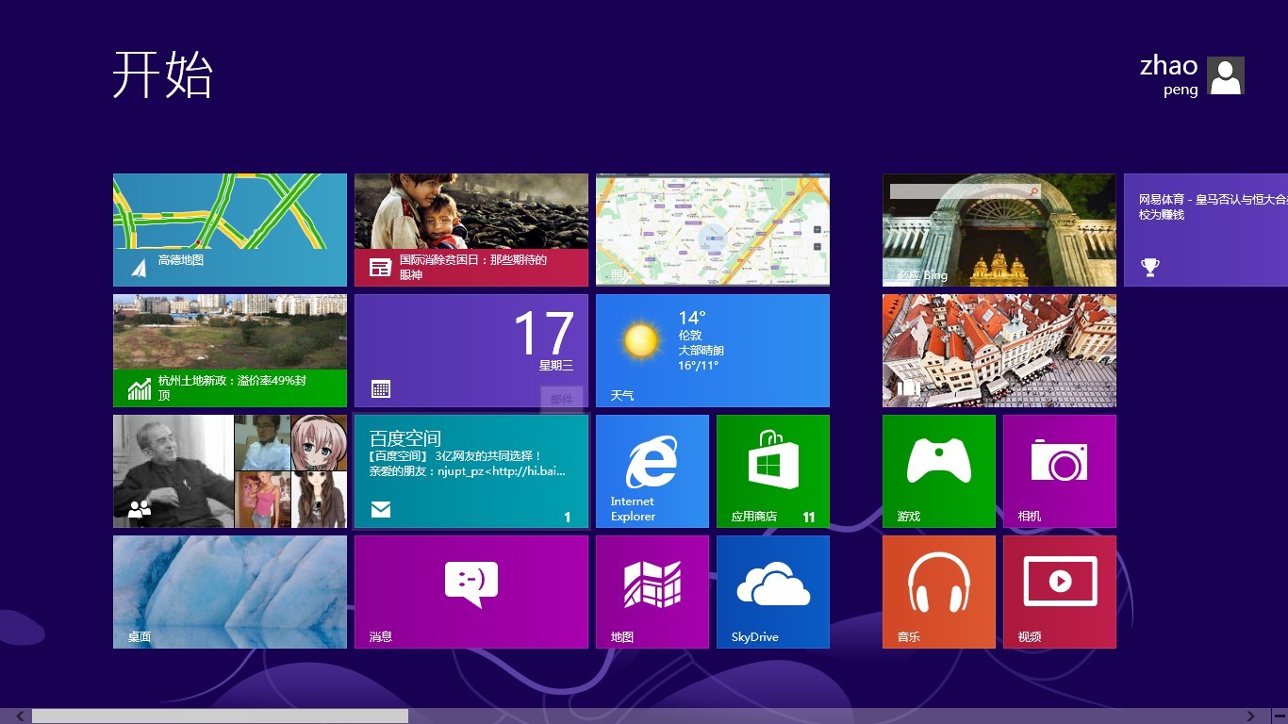Open the Internet Explorer tile
Image resolution: width=1288 pixels, height=724 pixels.
point(652,470)
